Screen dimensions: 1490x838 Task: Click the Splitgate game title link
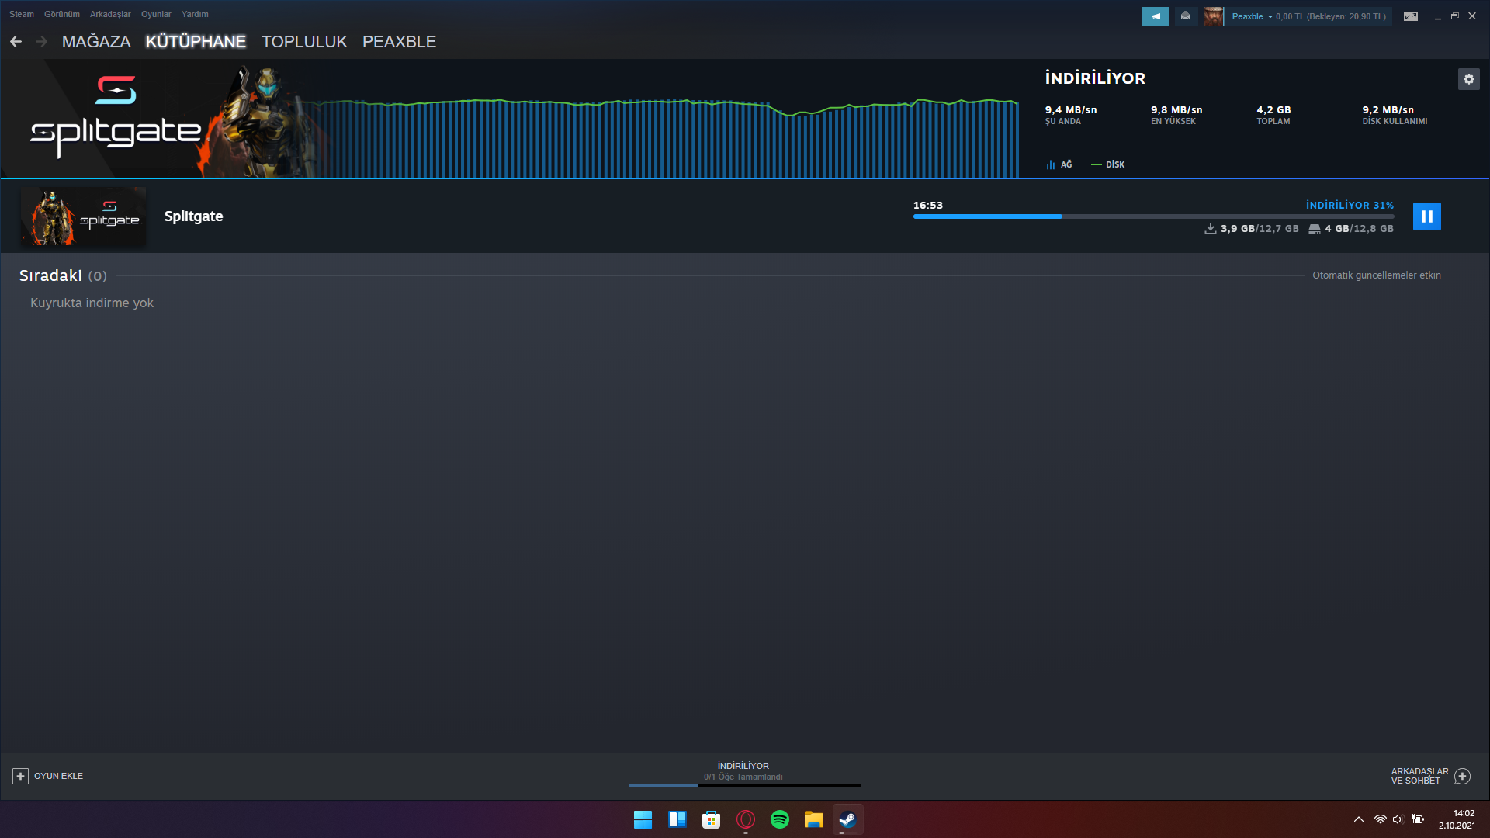(x=193, y=216)
